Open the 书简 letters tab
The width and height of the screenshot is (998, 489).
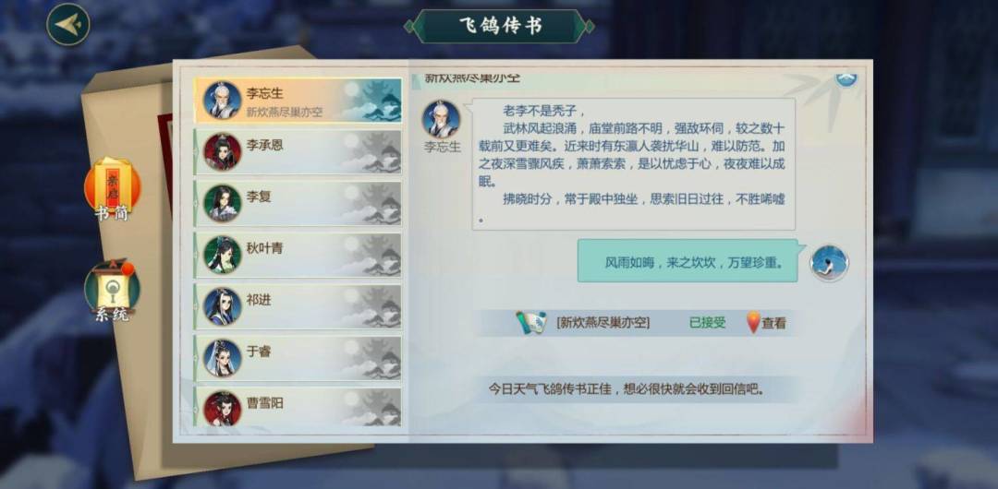(112, 189)
